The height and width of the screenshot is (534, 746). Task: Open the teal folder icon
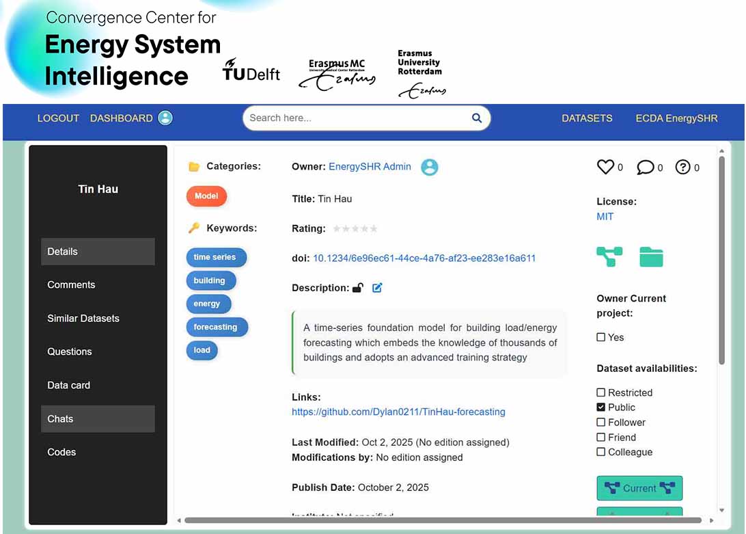pyautogui.click(x=651, y=256)
